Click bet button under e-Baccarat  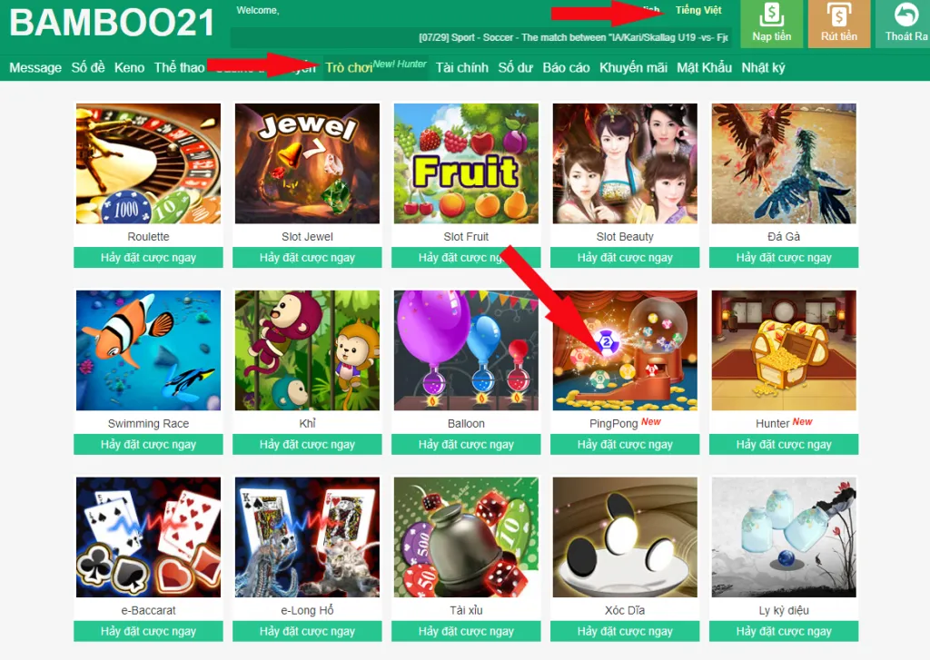click(x=148, y=631)
